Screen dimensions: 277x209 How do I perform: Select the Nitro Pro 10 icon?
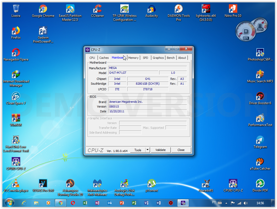(x=233, y=11)
